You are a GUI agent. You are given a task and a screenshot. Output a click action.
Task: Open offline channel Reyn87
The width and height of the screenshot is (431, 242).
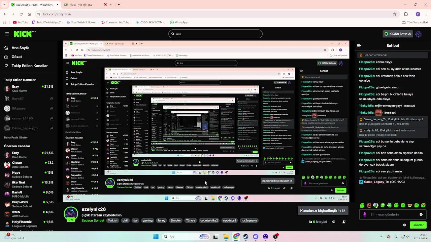tap(29, 98)
